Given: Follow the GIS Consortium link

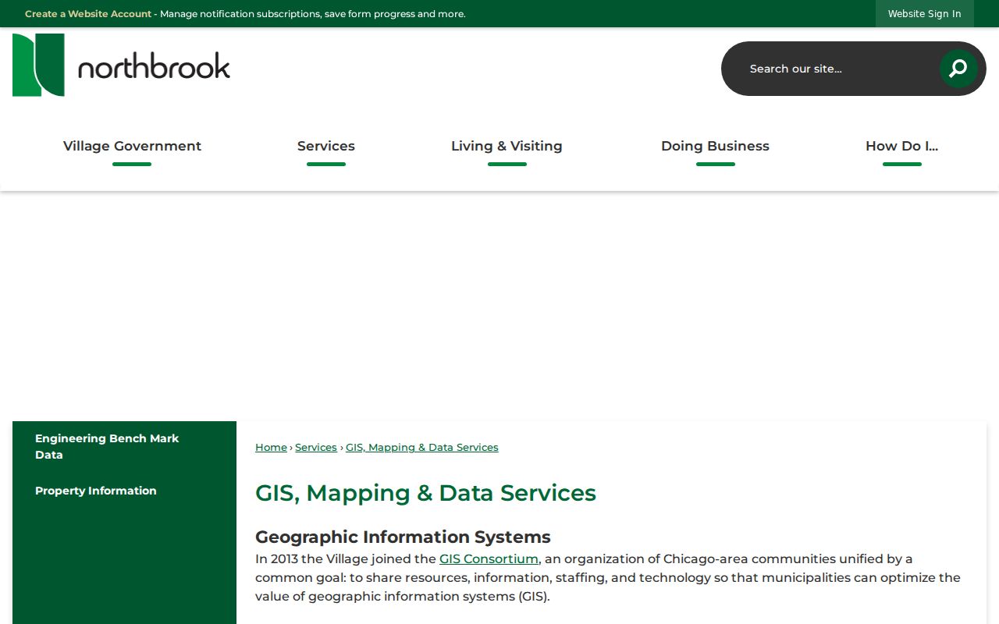Looking at the screenshot, I should click(x=489, y=559).
